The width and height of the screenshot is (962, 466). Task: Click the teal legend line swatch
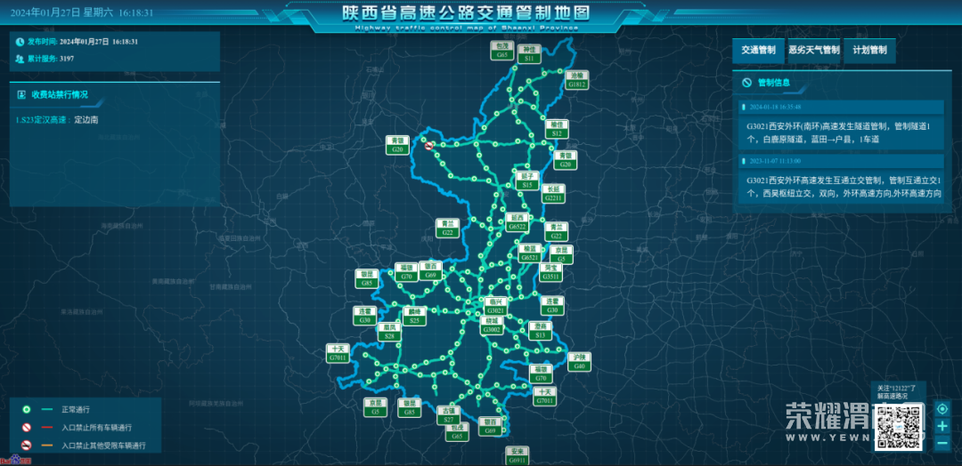coord(47,410)
